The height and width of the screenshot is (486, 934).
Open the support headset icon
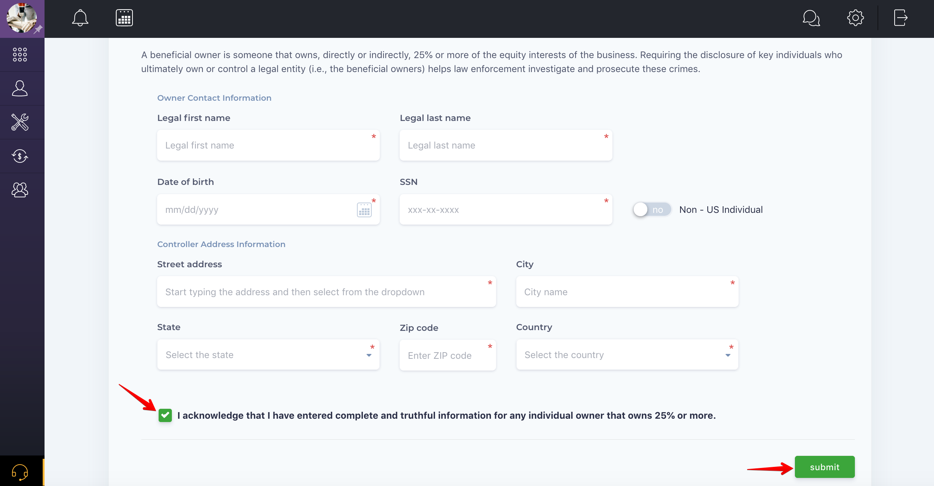(20, 472)
